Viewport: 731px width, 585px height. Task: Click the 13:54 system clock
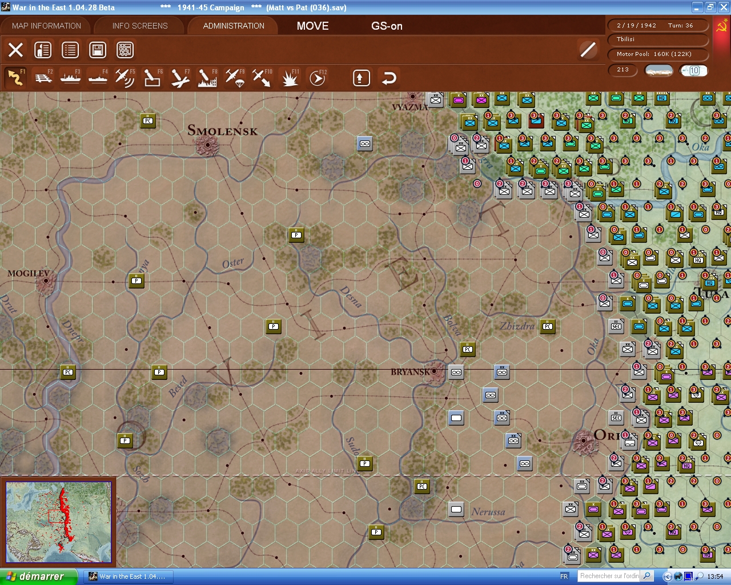(x=715, y=576)
